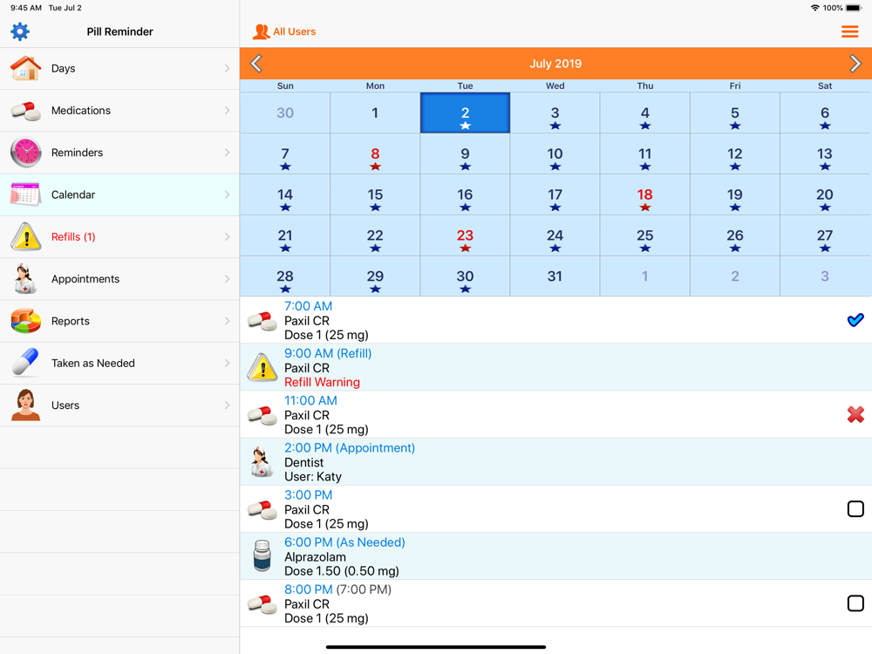Expand Appointments row chevron
The image size is (872, 654).
tap(227, 279)
